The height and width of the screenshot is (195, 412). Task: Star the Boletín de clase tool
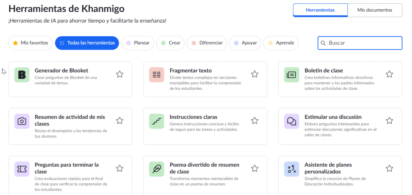389,74
